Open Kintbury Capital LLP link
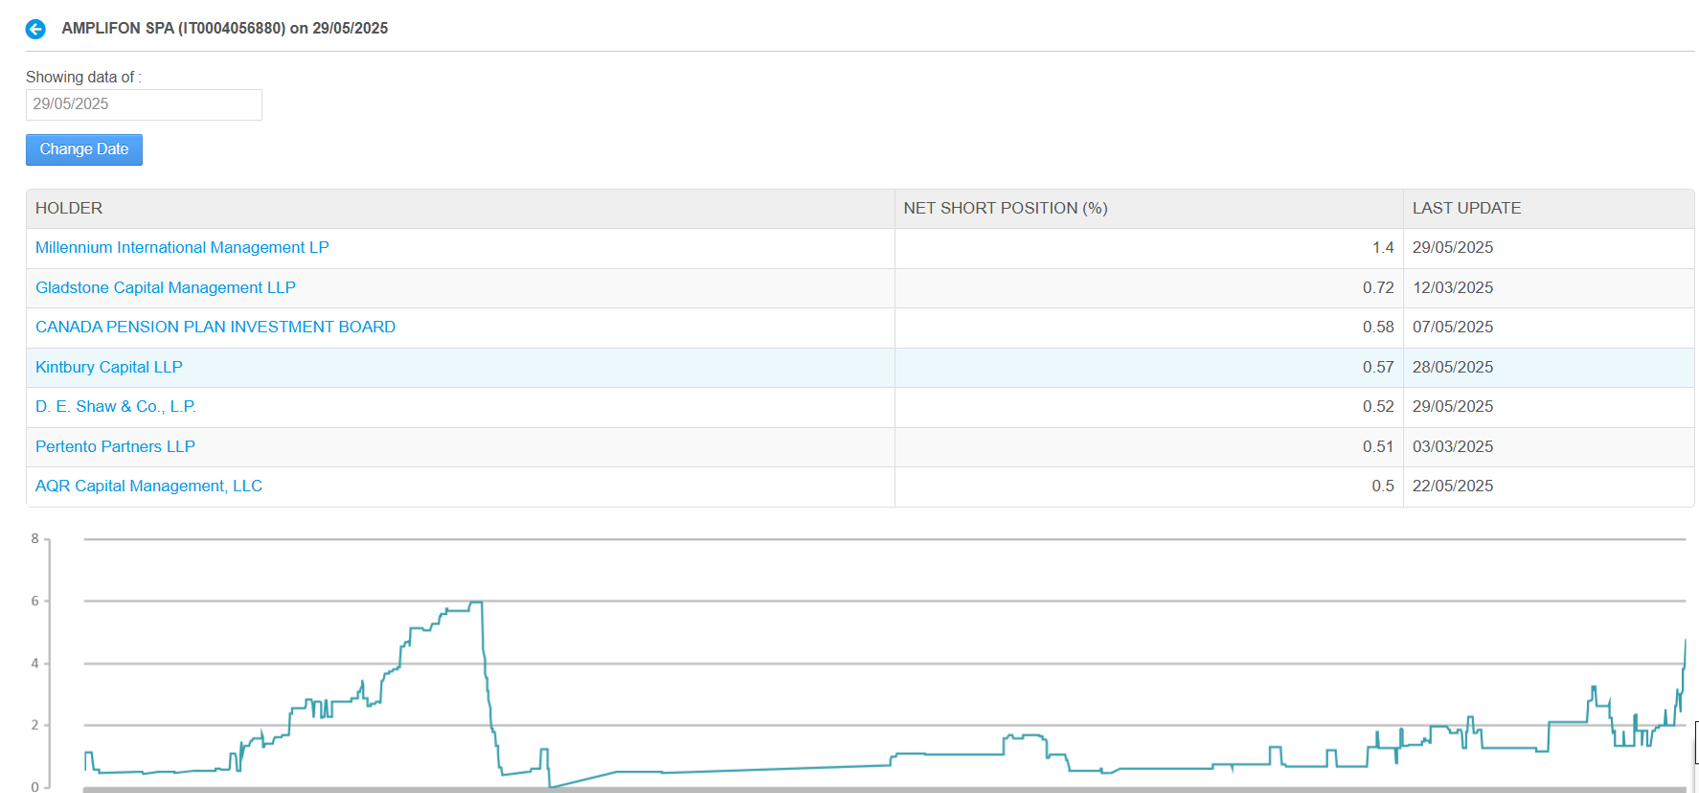Viewport: 1699px width, 793px height. click(x=109, y=367)
